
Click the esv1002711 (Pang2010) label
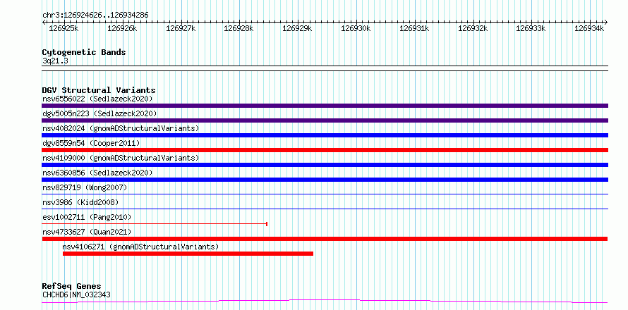tap(87, 217)
